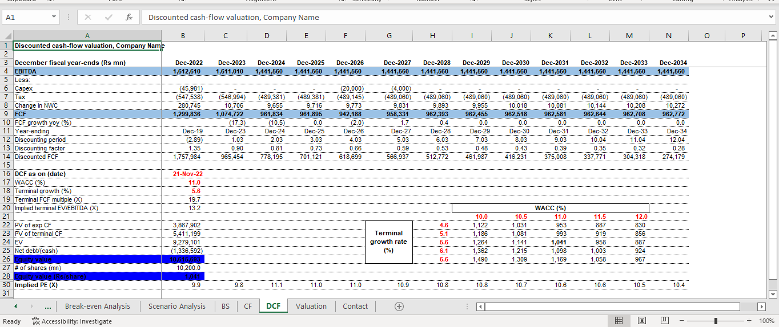This screenshot has height=327, width=779.
Task: Click the Select All corner button
Action: pos(6,36)
